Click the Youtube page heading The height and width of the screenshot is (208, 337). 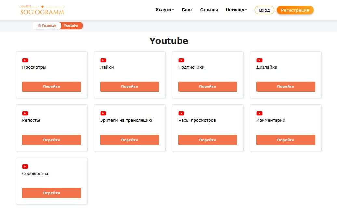169,41
